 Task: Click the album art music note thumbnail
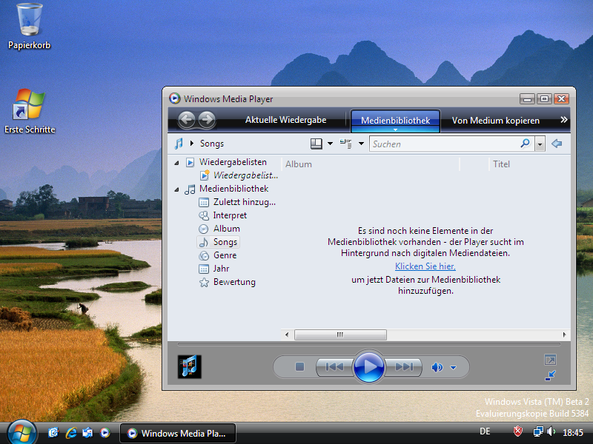click(x=190, y=366)
